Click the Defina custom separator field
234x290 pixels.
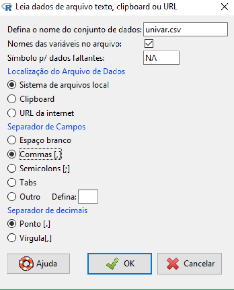[88, 196]
